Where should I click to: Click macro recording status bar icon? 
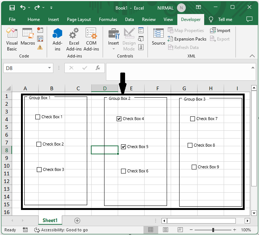pyautogui.click(x=25, y=230)
